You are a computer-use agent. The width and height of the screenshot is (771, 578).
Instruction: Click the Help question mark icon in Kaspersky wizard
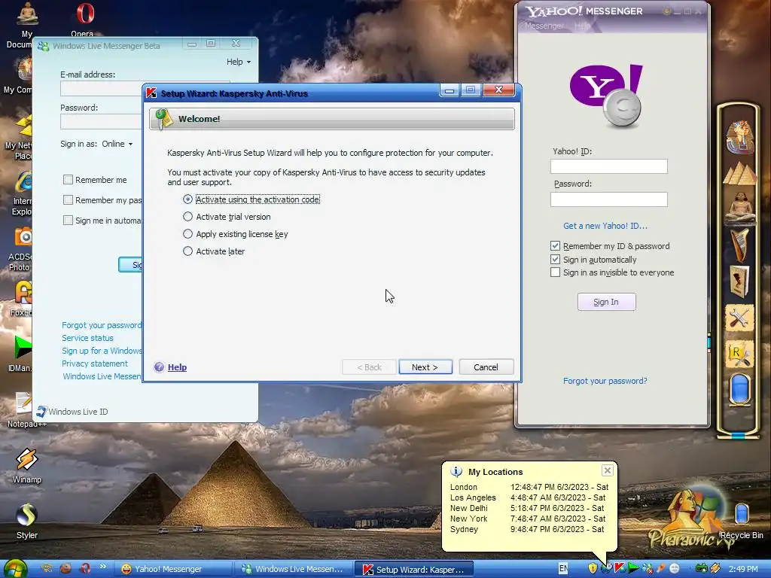[x=159, y=367]
